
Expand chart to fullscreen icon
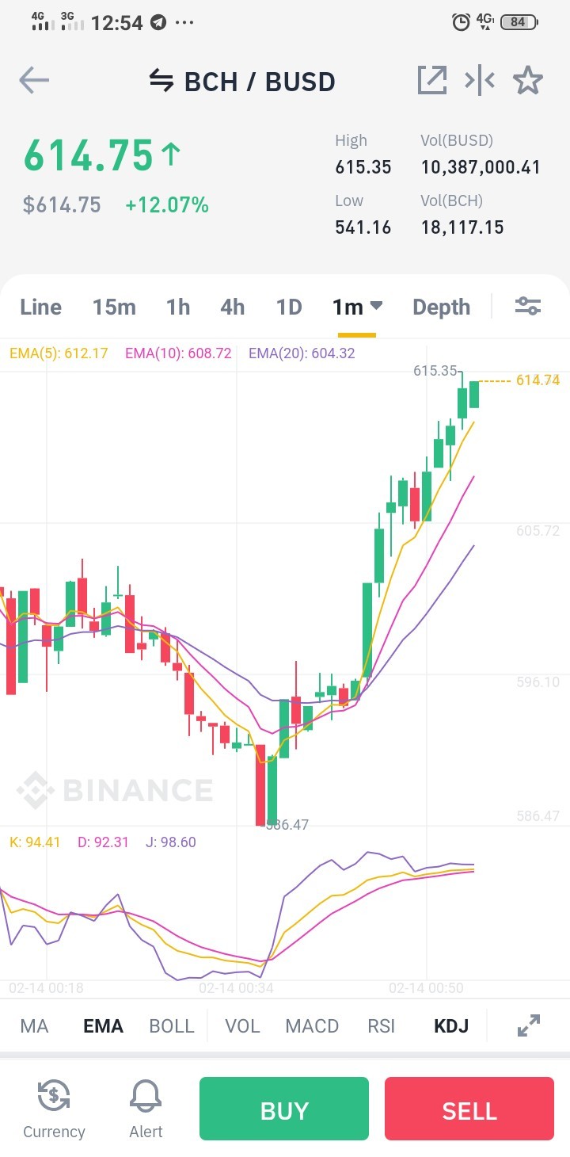click(529, 1025)
